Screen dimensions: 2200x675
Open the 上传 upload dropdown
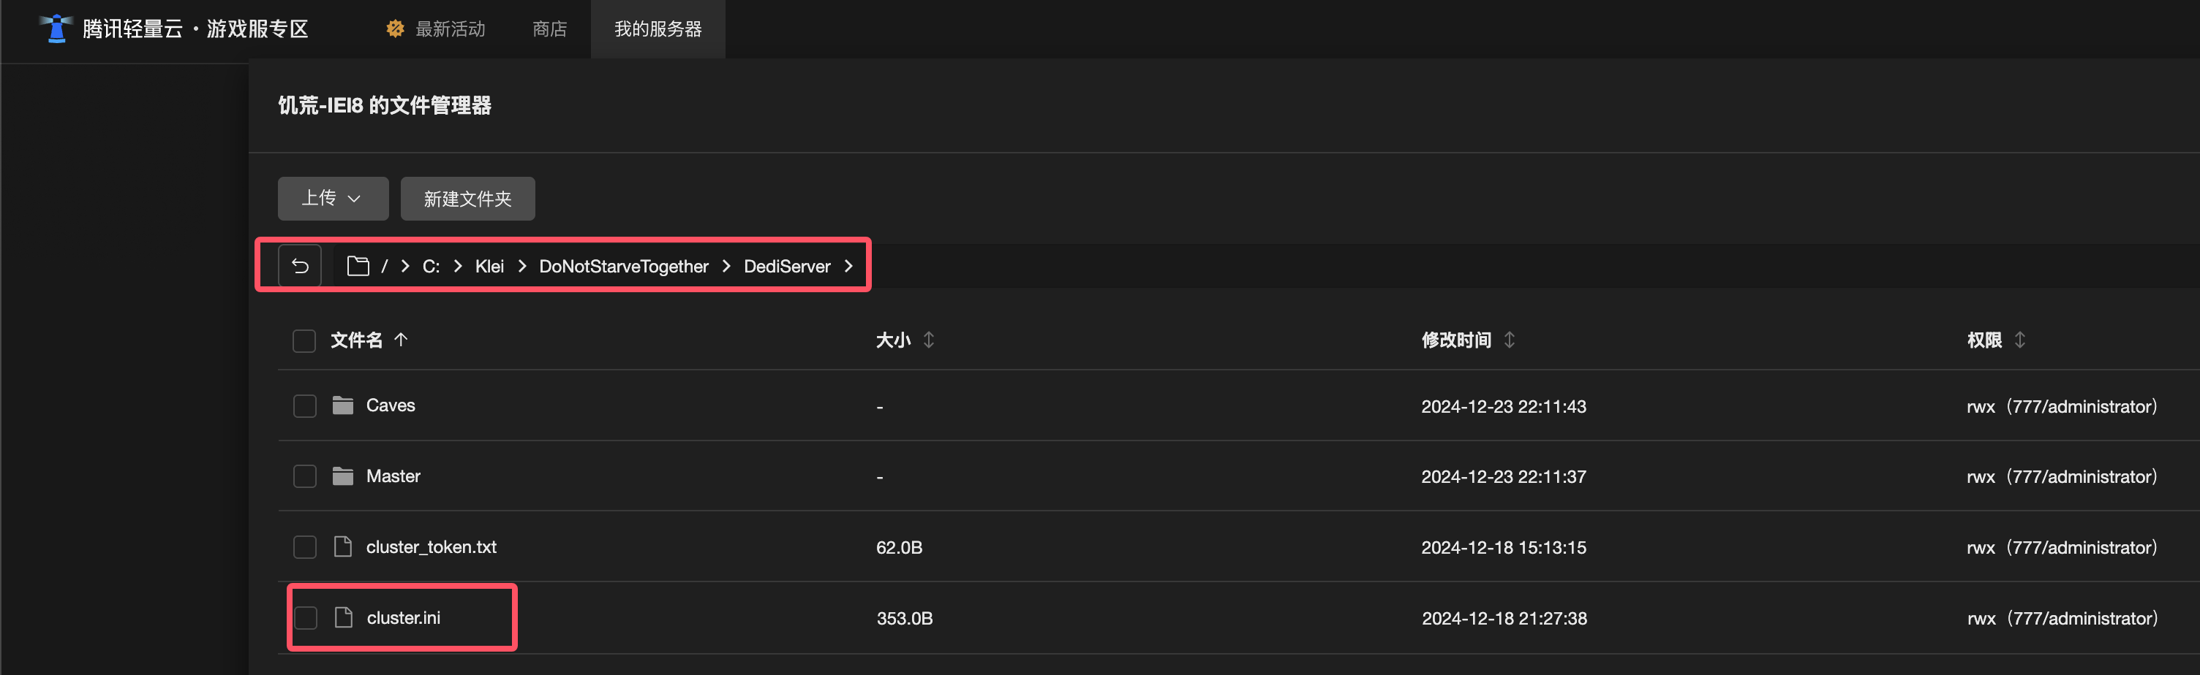[x=333, y=199]
